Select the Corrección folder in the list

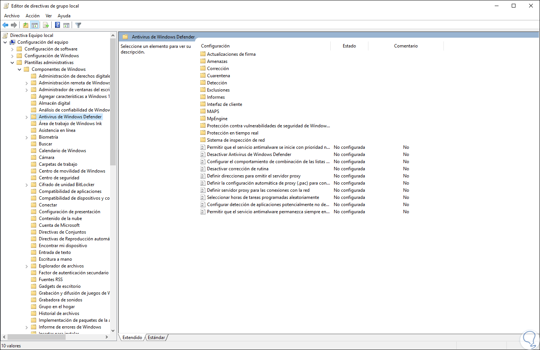218,69
